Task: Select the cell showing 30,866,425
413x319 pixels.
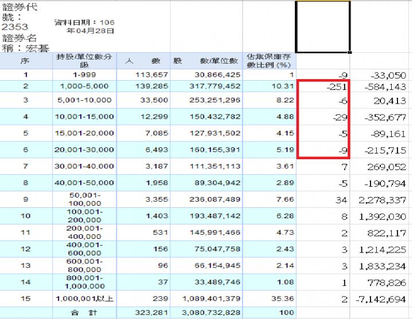Action: [206, 75]
